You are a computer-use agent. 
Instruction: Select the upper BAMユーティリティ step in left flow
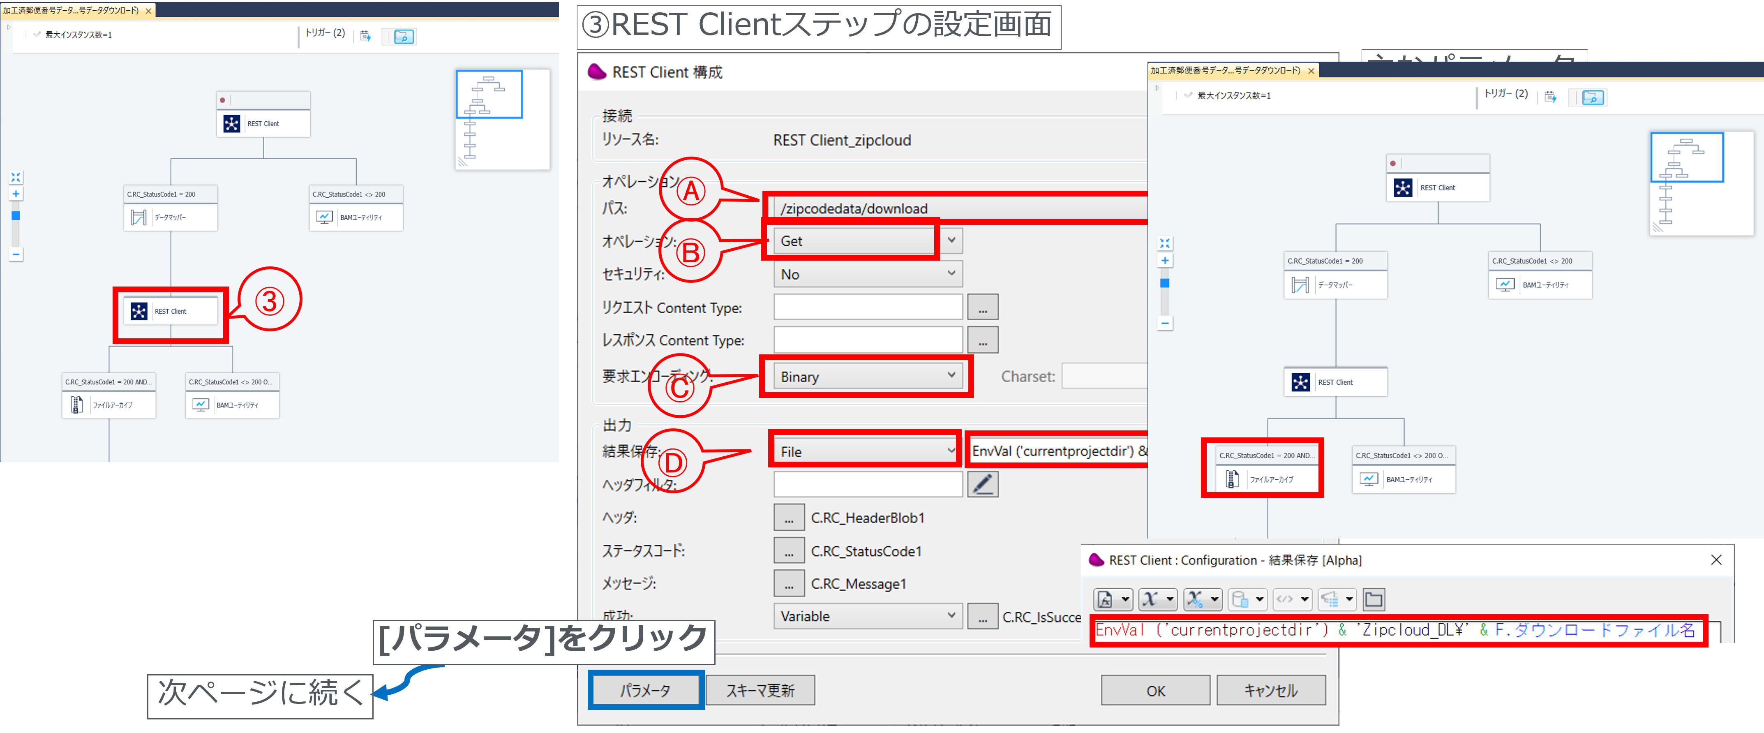point(356,217)
